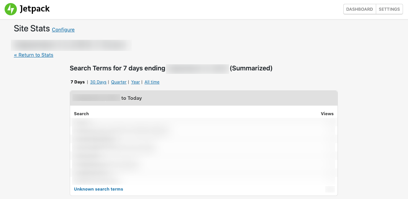The image size is (408, 199).
Task: Click the Views column header
Action: coord(327,114)
